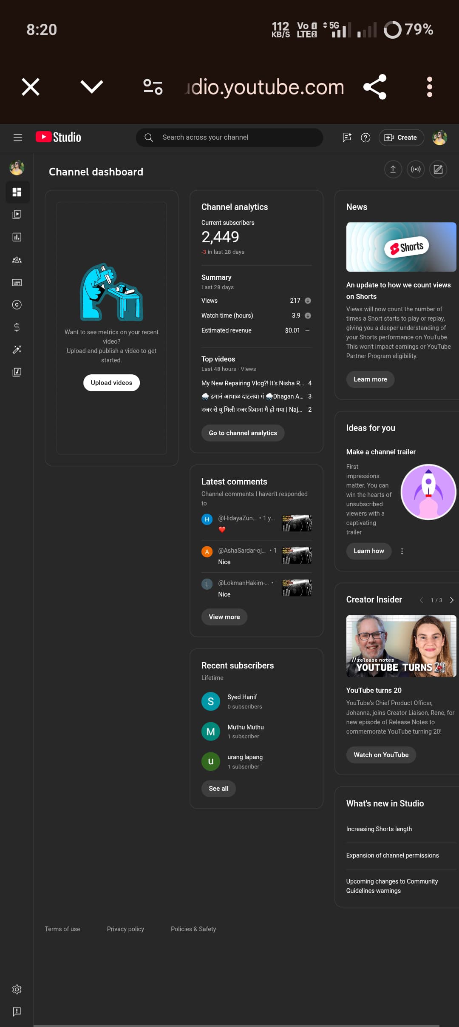Screen dimensions: 459x1027
Task: Click the @AshaSardar-oj comment author
Action: pos(242,551)
